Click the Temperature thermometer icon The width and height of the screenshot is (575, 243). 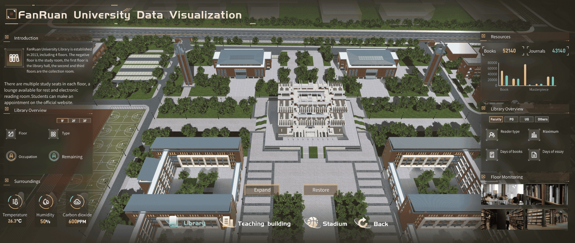tap(15, 202)
